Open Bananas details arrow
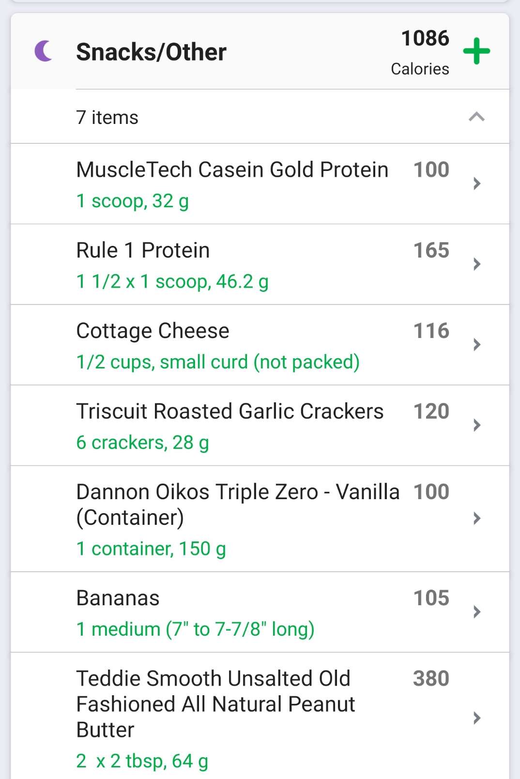The height and width of the screenshot is (779, 520). (476, 612)
